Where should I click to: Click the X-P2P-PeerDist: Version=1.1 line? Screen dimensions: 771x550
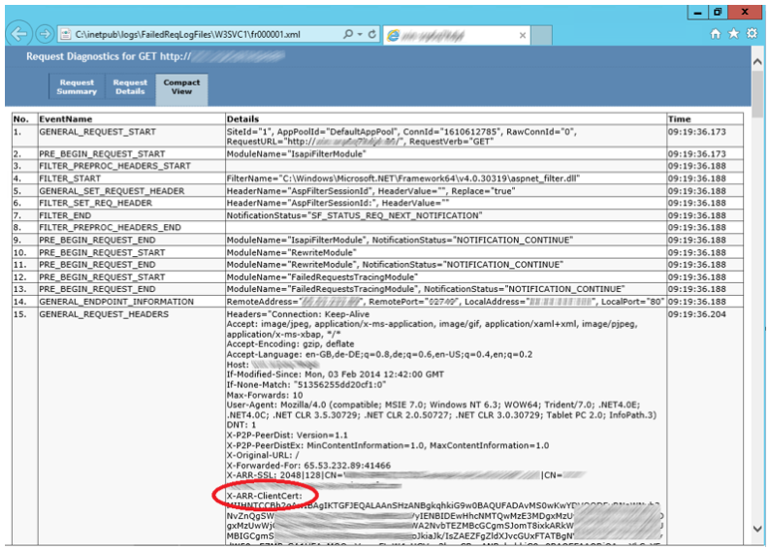click(287, 435)
